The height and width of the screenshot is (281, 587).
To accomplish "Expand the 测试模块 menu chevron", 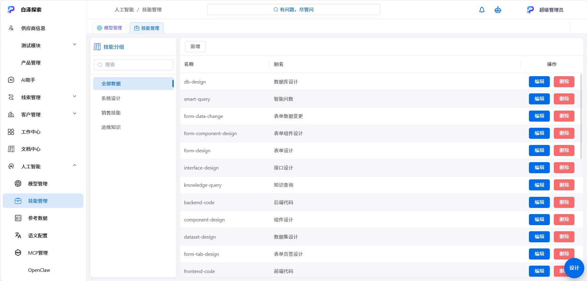I will coord(75,45).
